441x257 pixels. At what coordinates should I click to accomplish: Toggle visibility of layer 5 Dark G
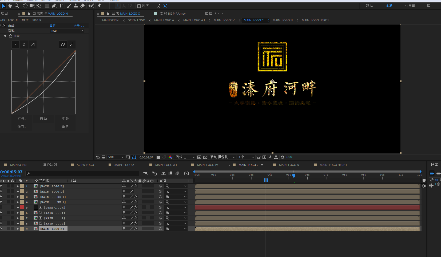point(1,207)
